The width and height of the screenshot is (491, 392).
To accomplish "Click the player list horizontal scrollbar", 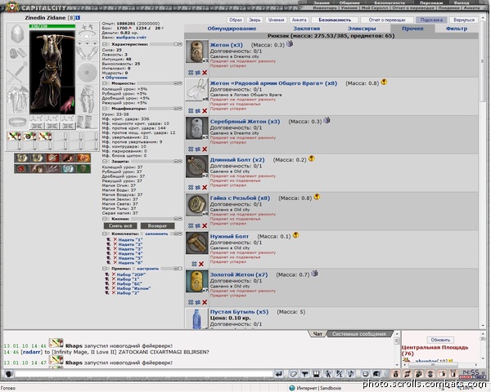I will point(440,365).
